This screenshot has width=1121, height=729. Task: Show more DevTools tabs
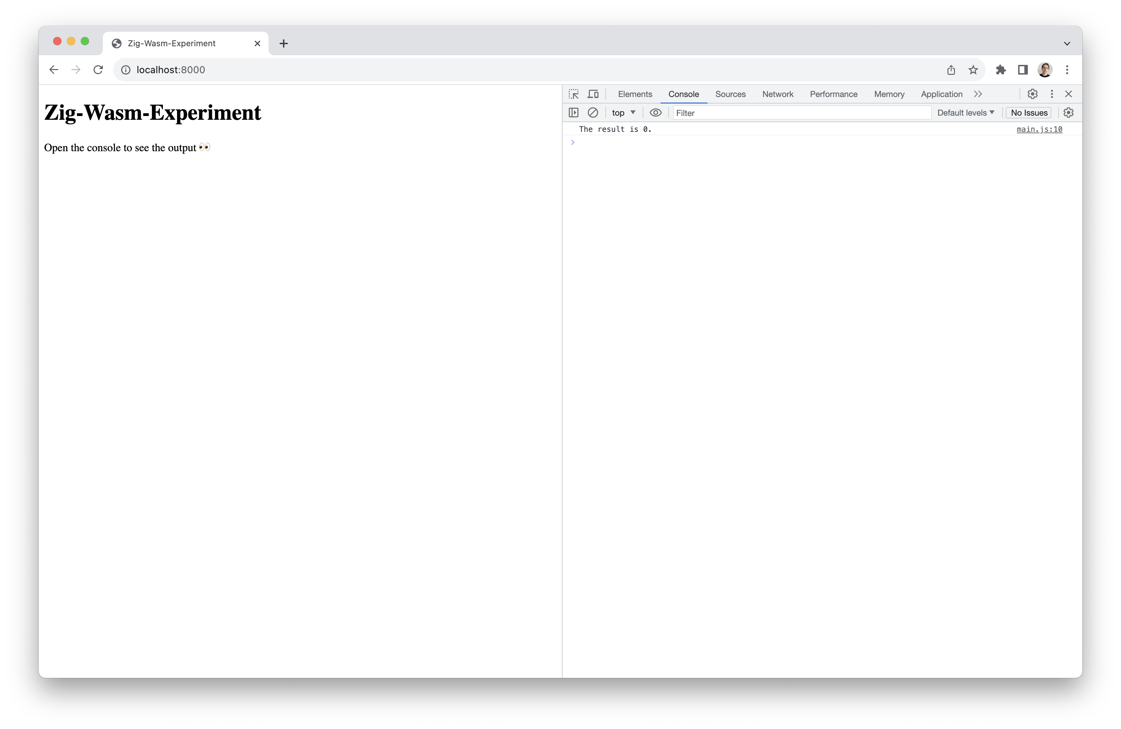[978, 94]
